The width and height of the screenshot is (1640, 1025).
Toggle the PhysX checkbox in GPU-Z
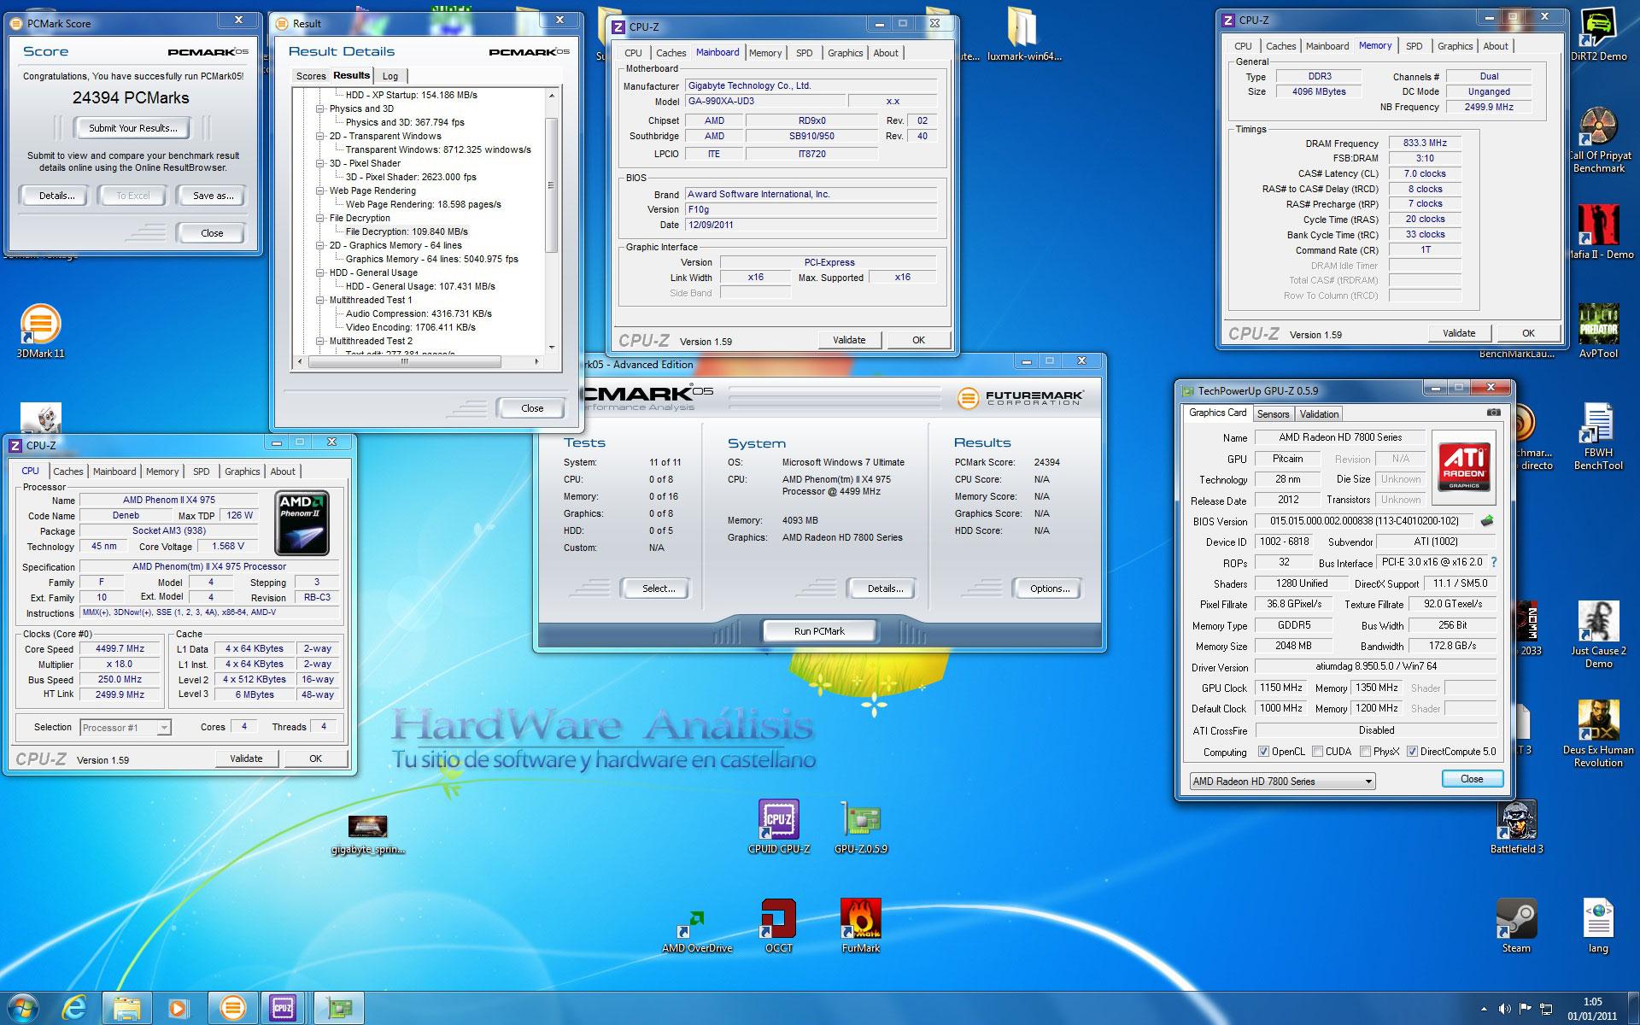tap(1366, 752)
